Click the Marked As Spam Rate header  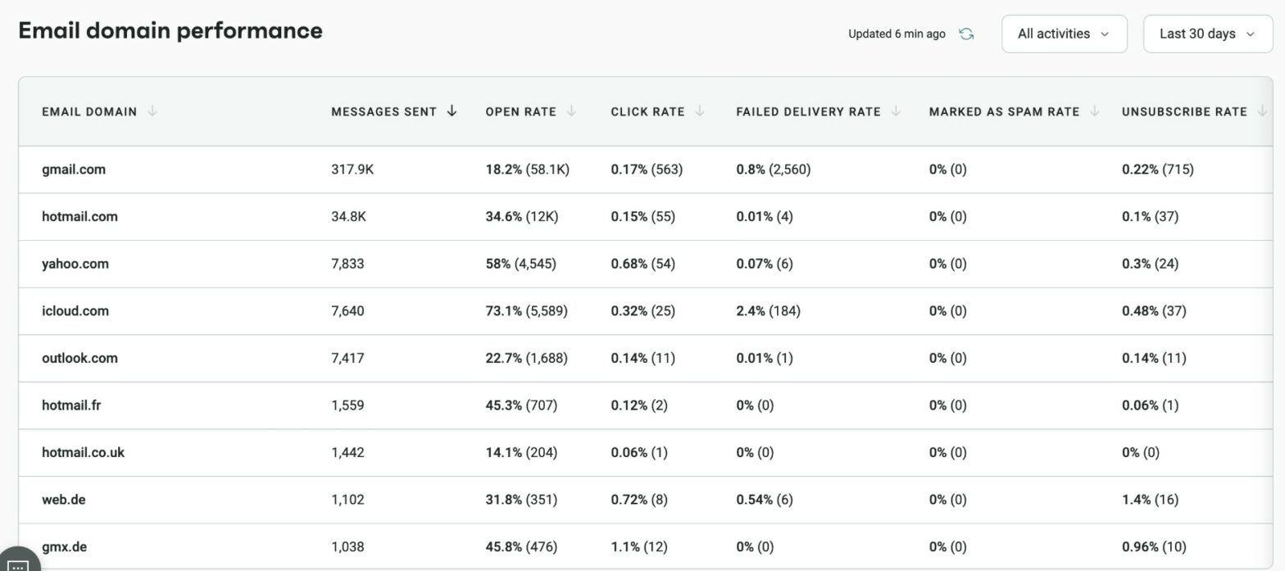[x=1004, y=111]
